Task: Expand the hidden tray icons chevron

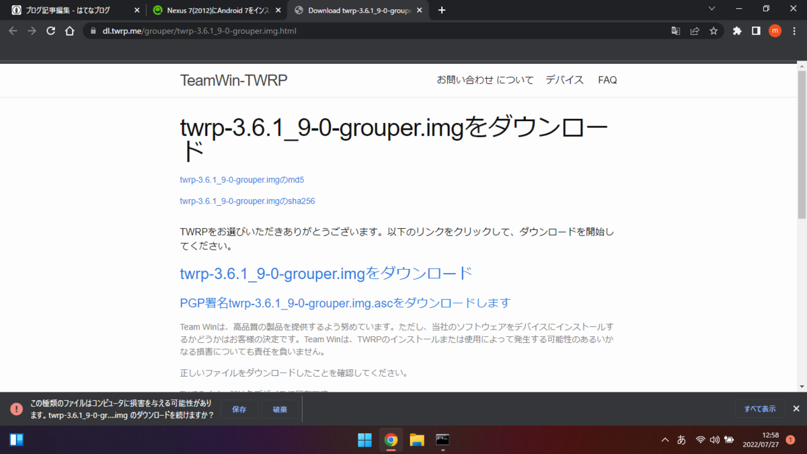Action: coord(665,440)
